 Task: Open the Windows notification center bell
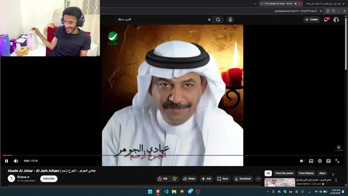pyautogui.click(x=343, y=192)
